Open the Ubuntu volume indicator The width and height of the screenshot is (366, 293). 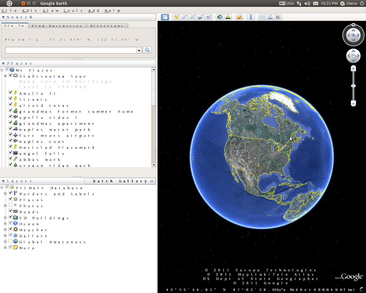(x=307, y=3)
